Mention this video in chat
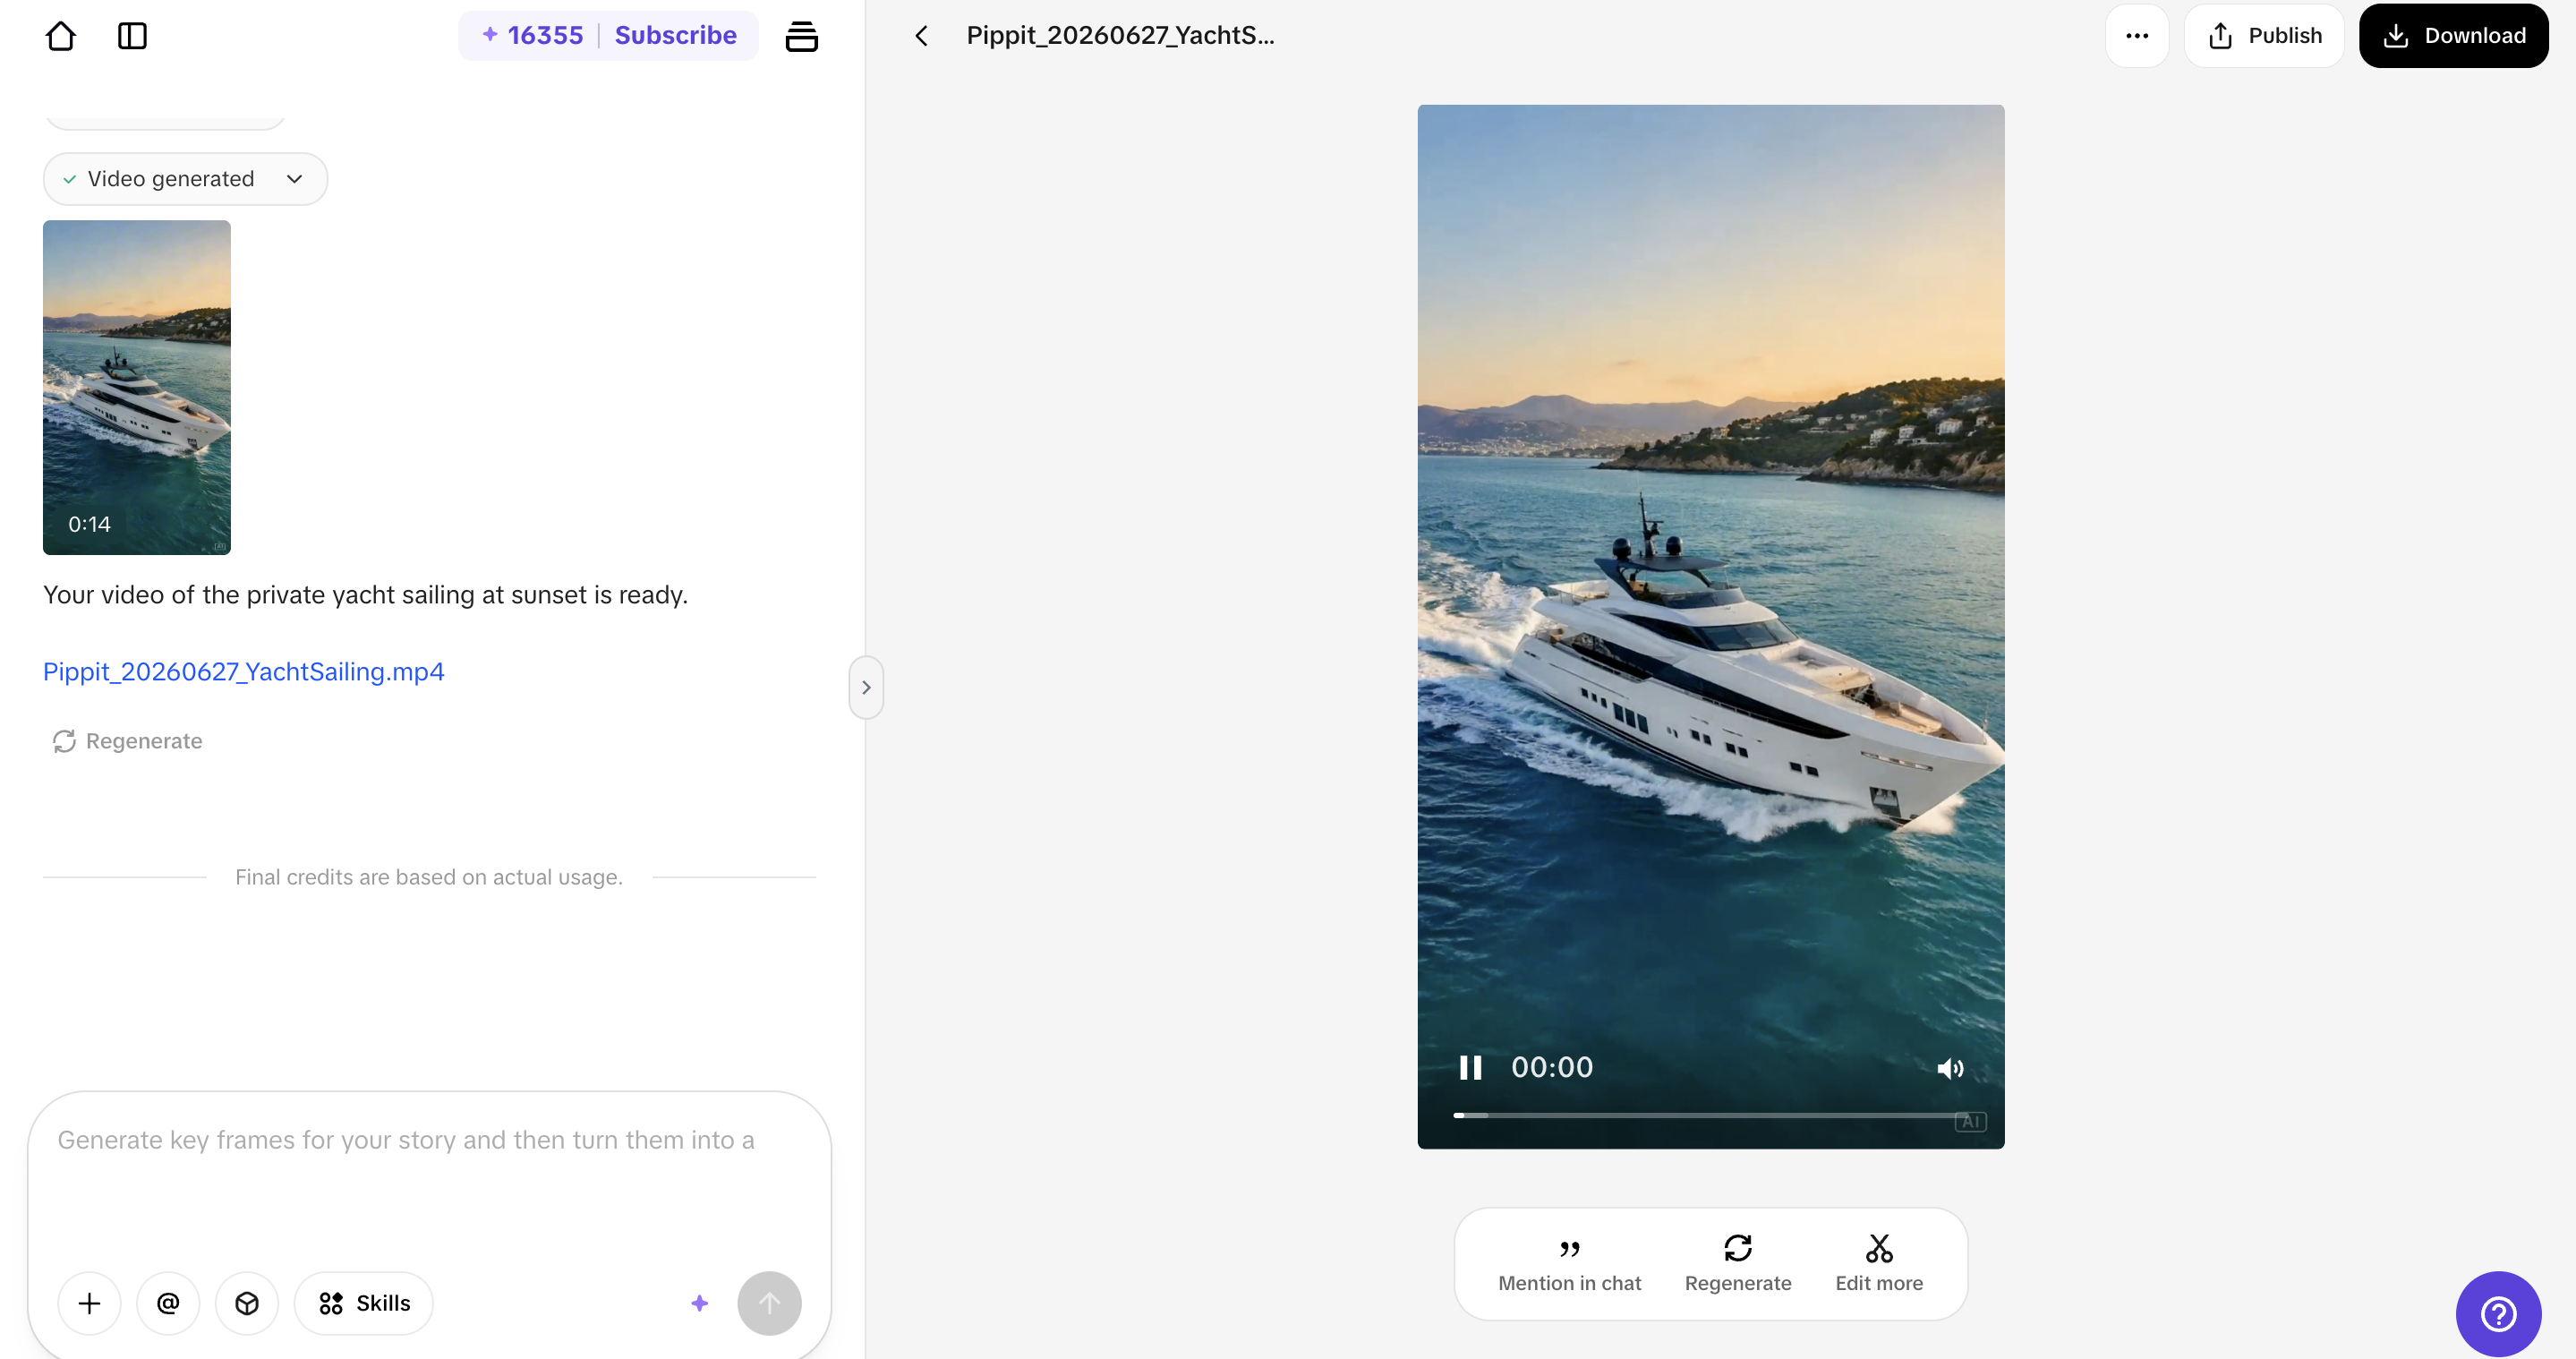 (x=1569, y=1264)
